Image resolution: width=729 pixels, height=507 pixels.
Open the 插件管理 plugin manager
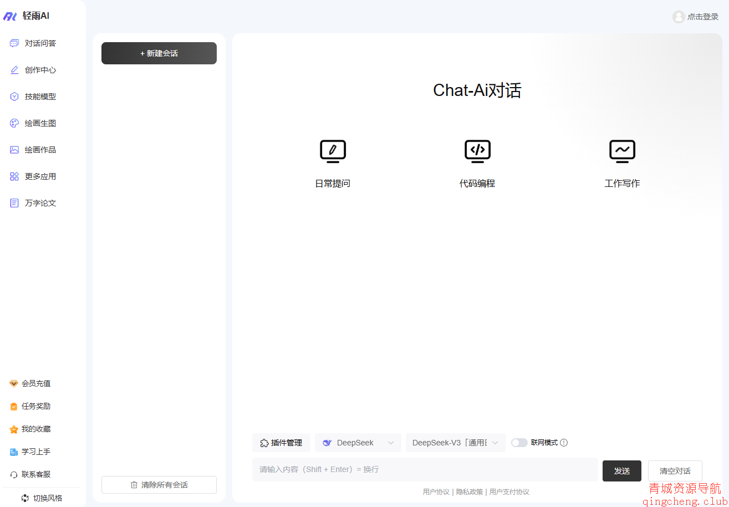pos(281,443)
